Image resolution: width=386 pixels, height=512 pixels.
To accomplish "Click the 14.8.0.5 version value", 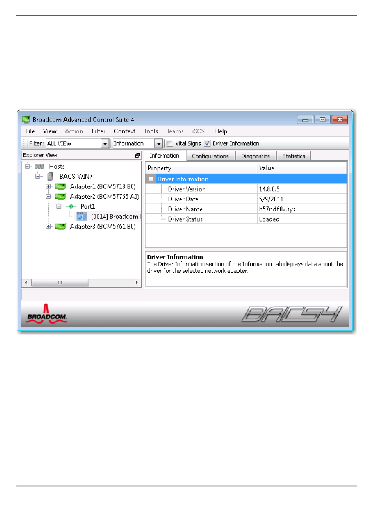I will coord(269,189).
